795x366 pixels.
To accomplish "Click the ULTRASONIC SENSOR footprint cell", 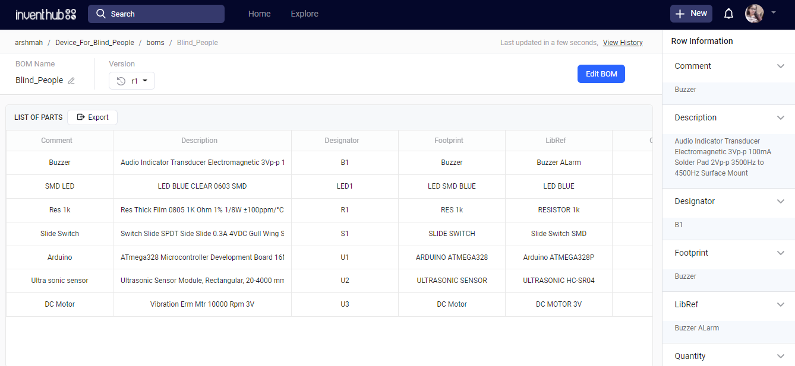I will coord(452,281).
